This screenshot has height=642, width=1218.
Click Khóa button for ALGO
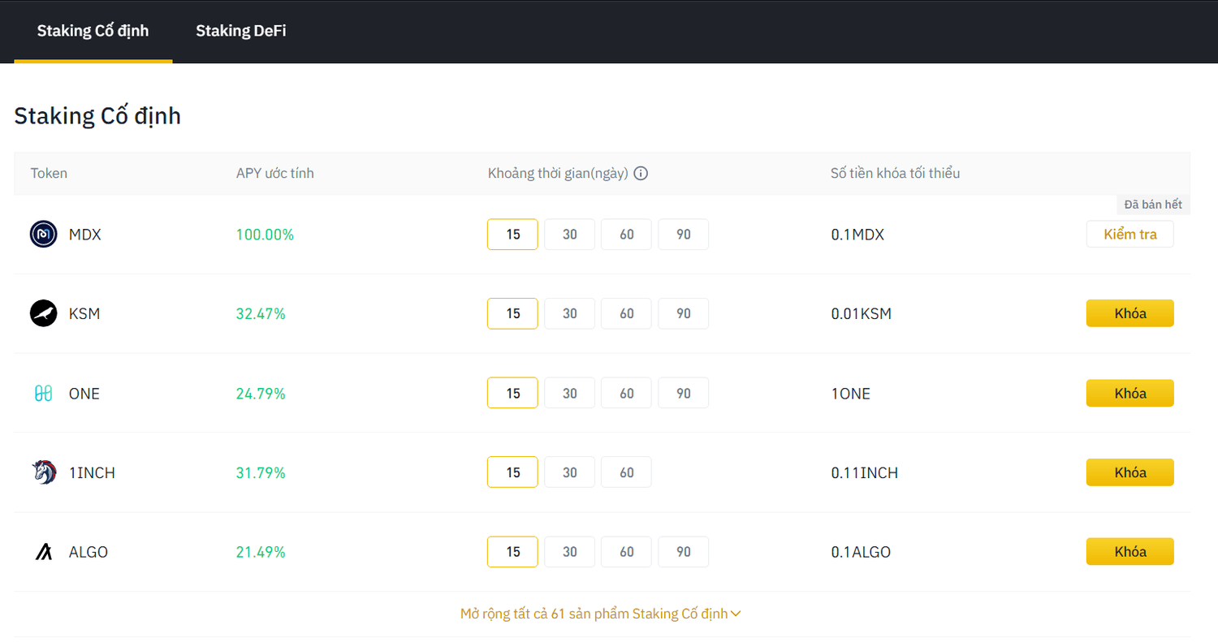pyautogui.click(x=1129, y=552)
